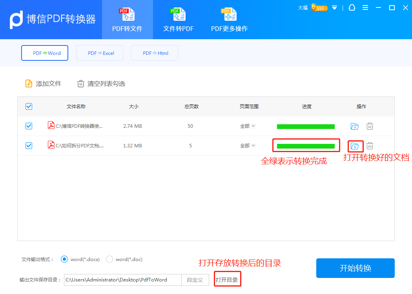412x294 pixels.
Task: Delete the first file from list
Action: pyautogui.click(x=370, y=126)
